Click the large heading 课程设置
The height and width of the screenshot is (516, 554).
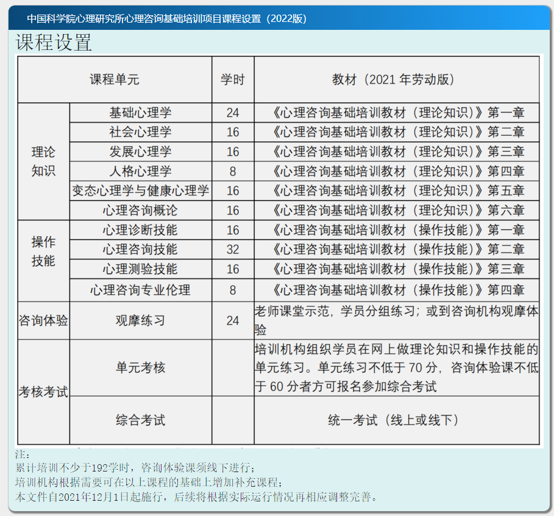click(x=54, y=43)
